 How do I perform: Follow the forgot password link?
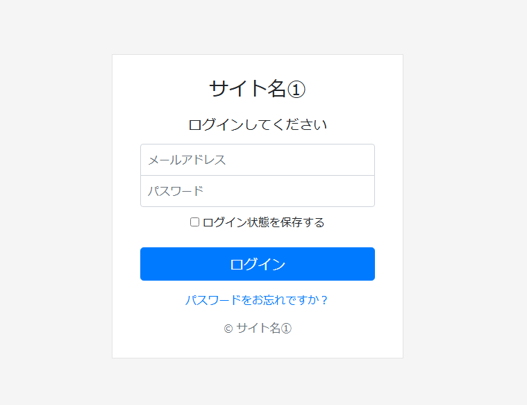pos(257,300)
